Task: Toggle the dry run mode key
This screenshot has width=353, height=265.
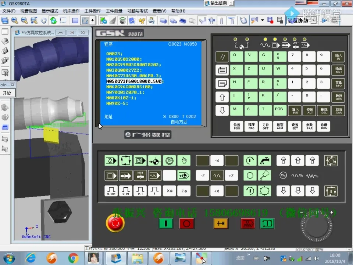Action: tap(154, 176)
